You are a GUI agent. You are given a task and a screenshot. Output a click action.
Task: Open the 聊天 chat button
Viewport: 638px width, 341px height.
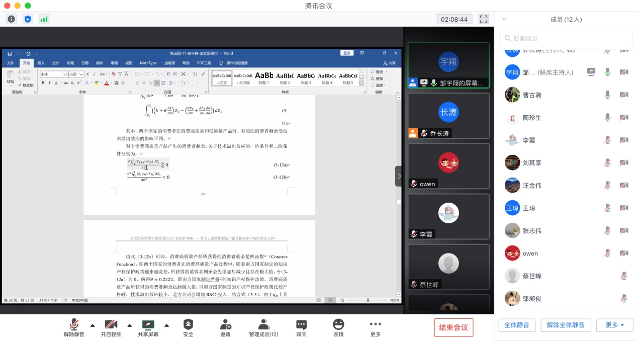tap(301, 328)
